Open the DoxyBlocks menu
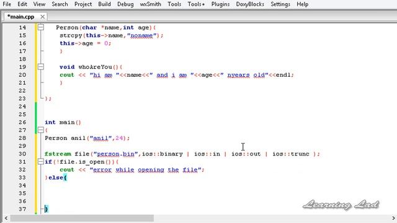The height and width of the screenshot is (223, 397). click(x=250, y=4)
